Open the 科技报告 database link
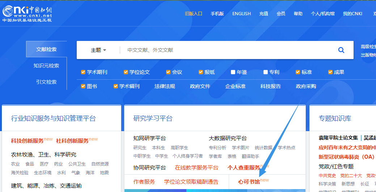 tap(271, 86)
